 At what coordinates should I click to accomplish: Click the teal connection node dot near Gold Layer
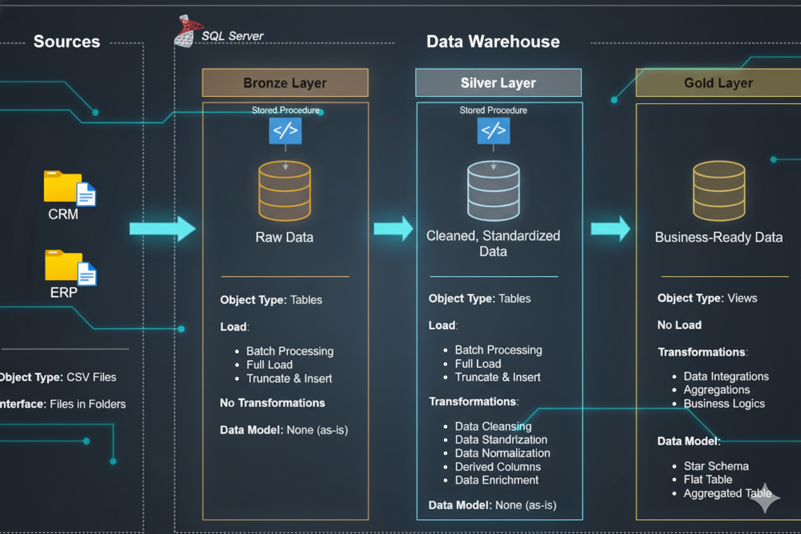coord(613,99)
